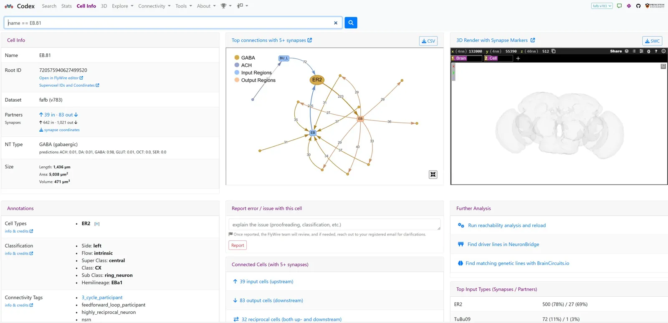Expand the Explore menu dropdown
This screenshot has height=323, width=668.
pos(122,6)
